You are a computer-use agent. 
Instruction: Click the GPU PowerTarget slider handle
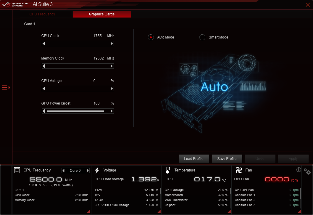tap(104, 111)
